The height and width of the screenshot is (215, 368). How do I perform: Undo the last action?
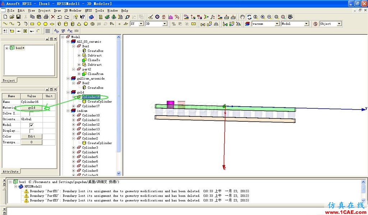point(60,17)
